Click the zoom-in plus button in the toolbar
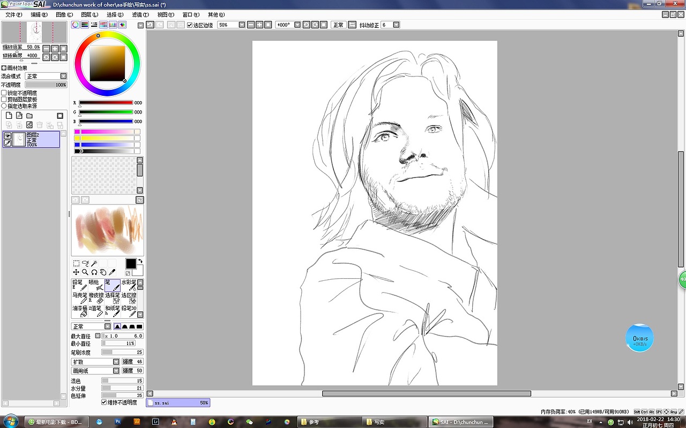Image resolution: width=686 pixels, height=428 pixels. tap(259, 25)
